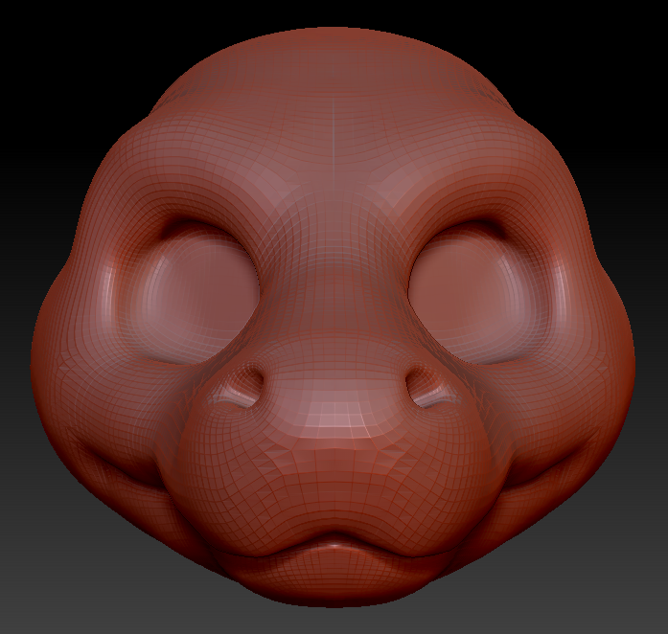
Task: Click the highlighted top of the snout
Action: coord(334,415)
